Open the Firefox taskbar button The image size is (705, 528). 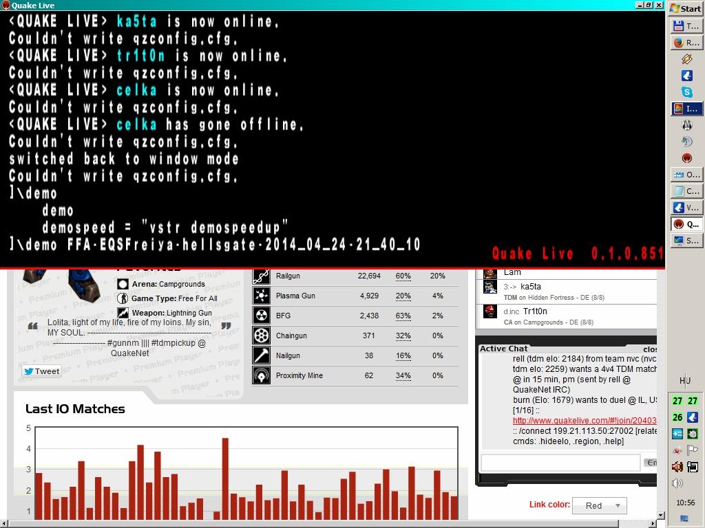686,42
